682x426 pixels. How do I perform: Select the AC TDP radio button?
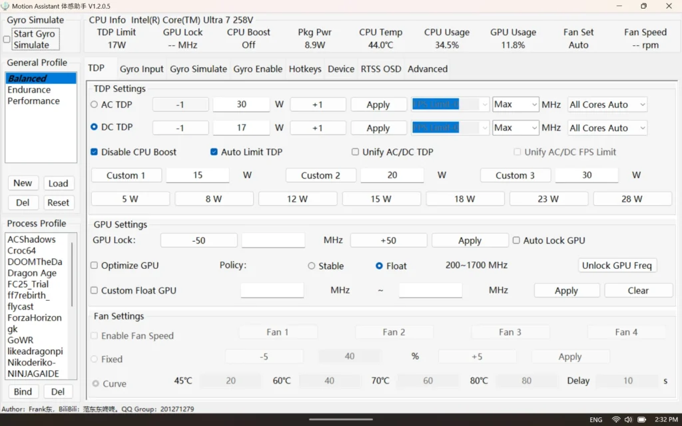point(94,105)
